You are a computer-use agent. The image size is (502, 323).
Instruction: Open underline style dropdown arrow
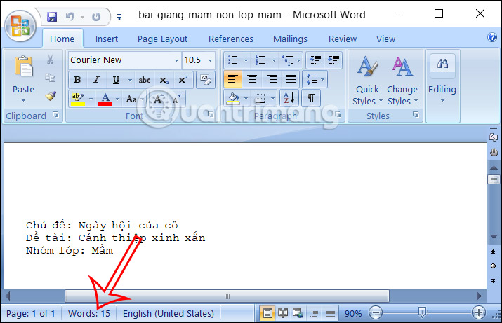tap(130, 80)
